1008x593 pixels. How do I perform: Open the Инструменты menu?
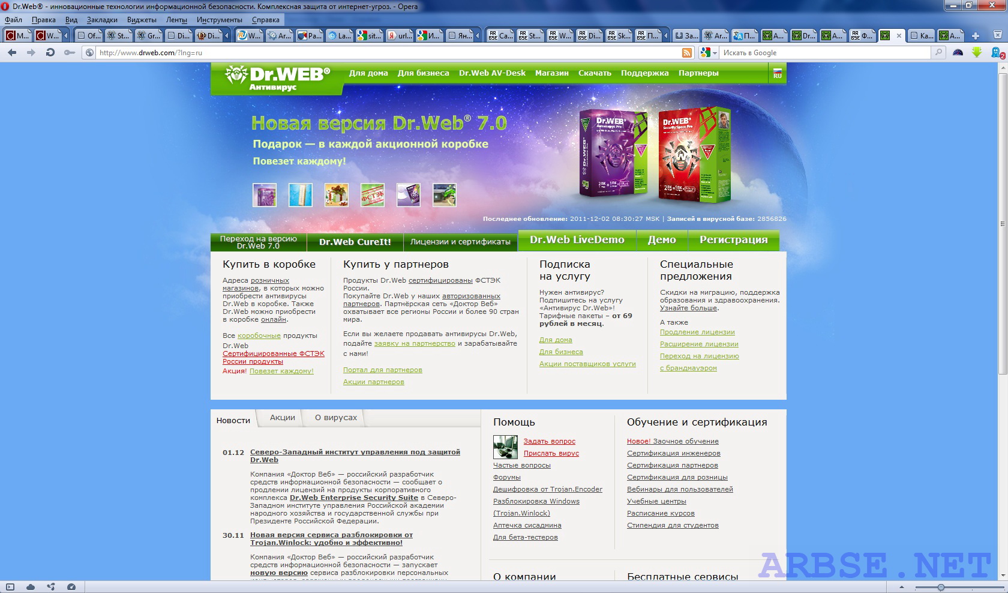tap(220, 20)
